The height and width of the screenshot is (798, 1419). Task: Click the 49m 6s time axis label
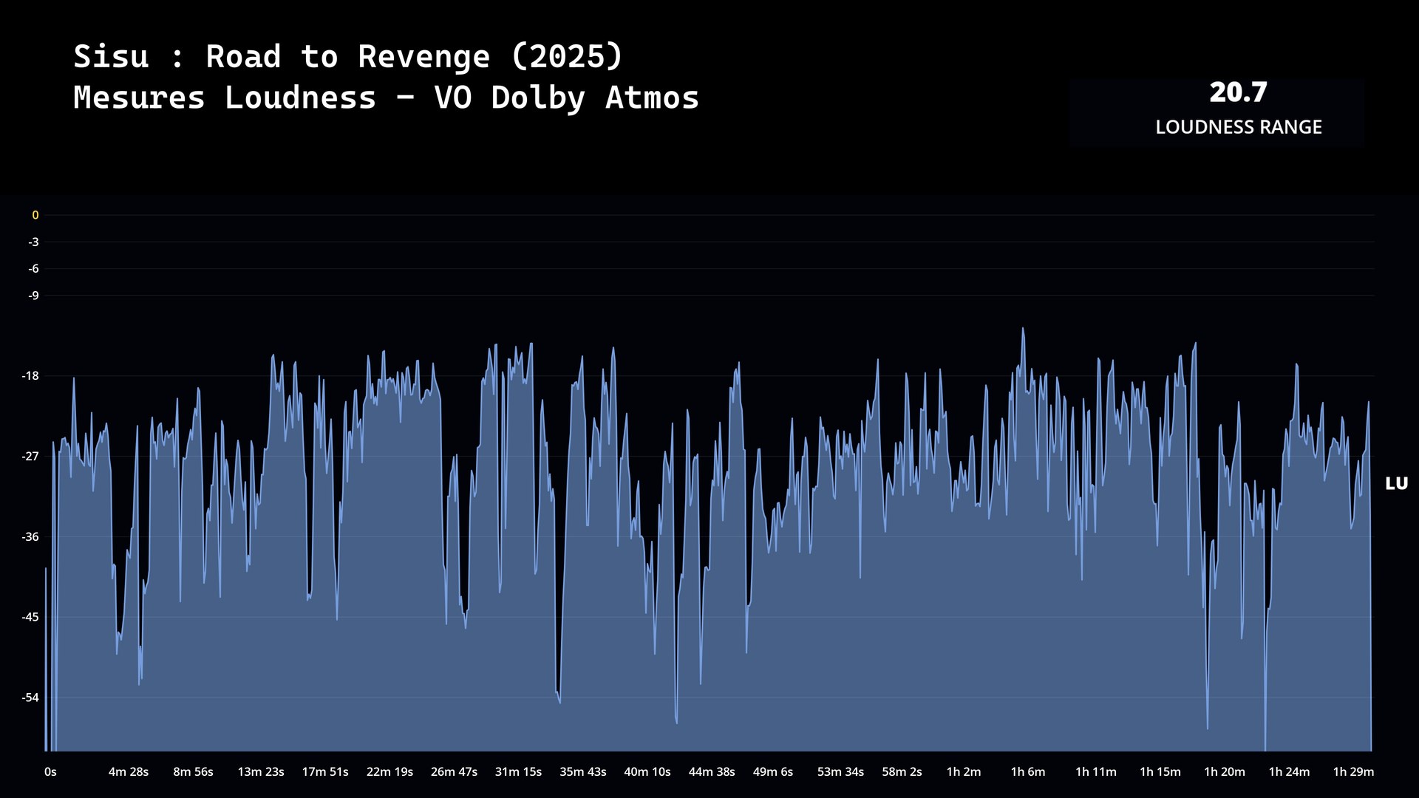pos(772,771)
